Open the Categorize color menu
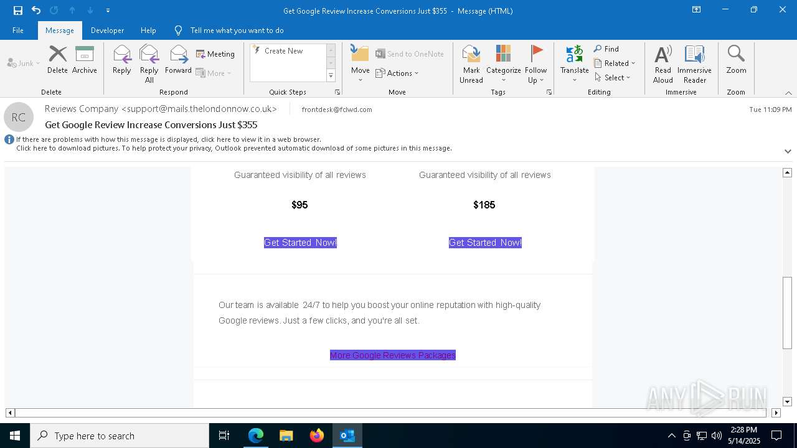 [x=504, y=64]
